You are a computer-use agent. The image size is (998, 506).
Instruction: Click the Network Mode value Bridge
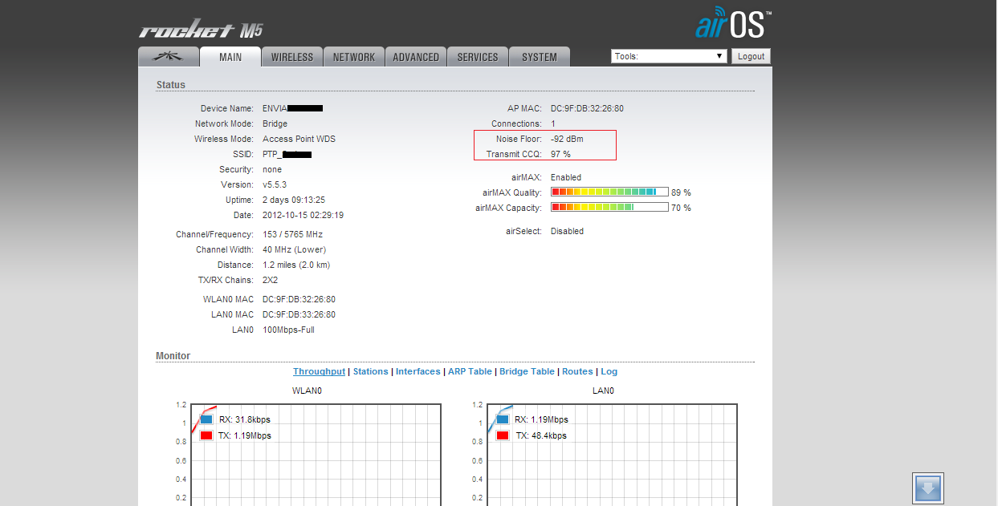click(x=275, y=123)
